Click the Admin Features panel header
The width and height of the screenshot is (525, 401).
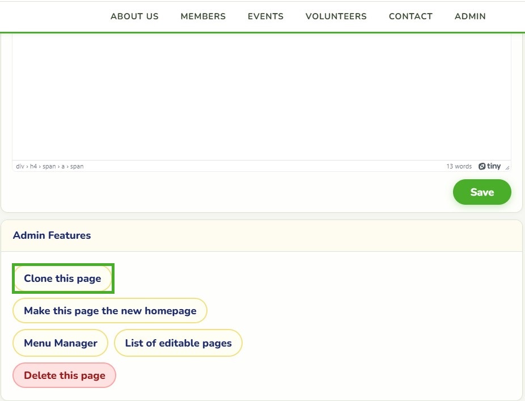261,235
